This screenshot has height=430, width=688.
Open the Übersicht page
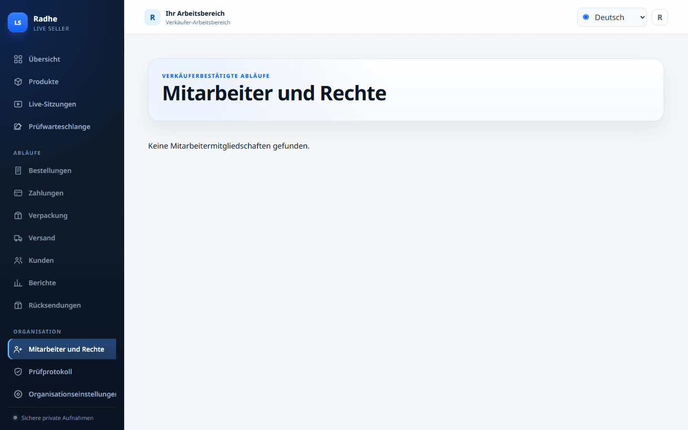(x=62, y=59)
